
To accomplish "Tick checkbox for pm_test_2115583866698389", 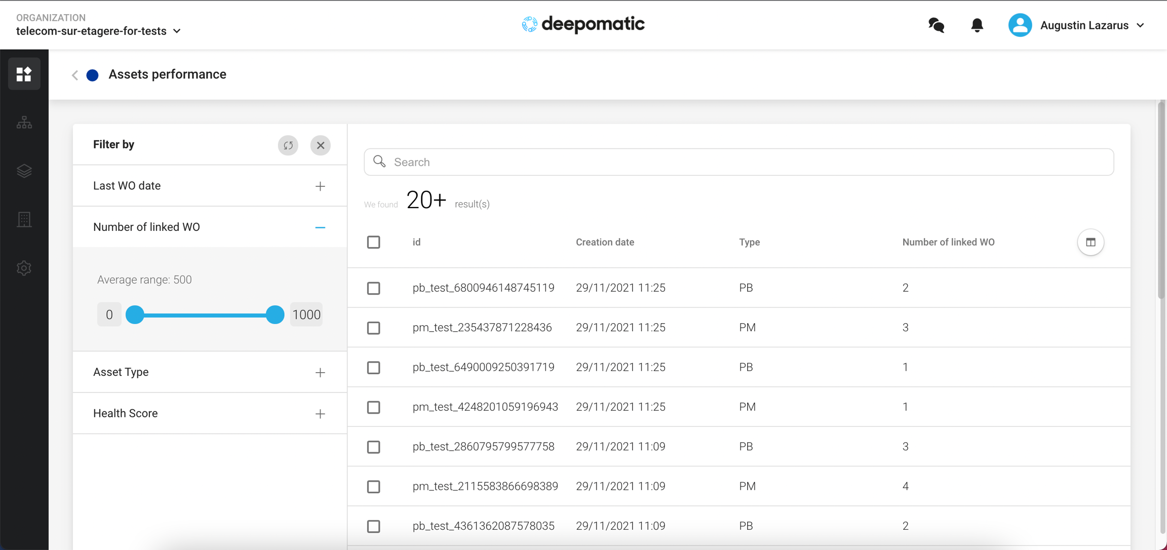I will coord(373,487).
